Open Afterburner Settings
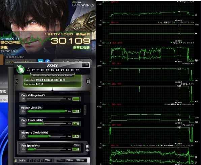201x165 pixels. click(x=80, y=161)
